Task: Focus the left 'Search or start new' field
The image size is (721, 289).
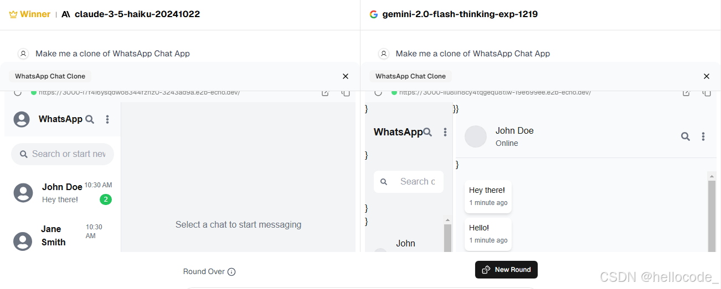Action: point(63,154)
